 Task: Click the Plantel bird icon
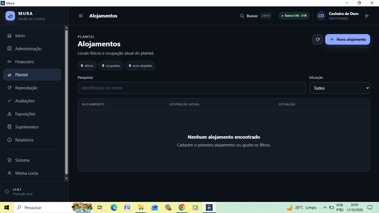(x=9, y=75)
